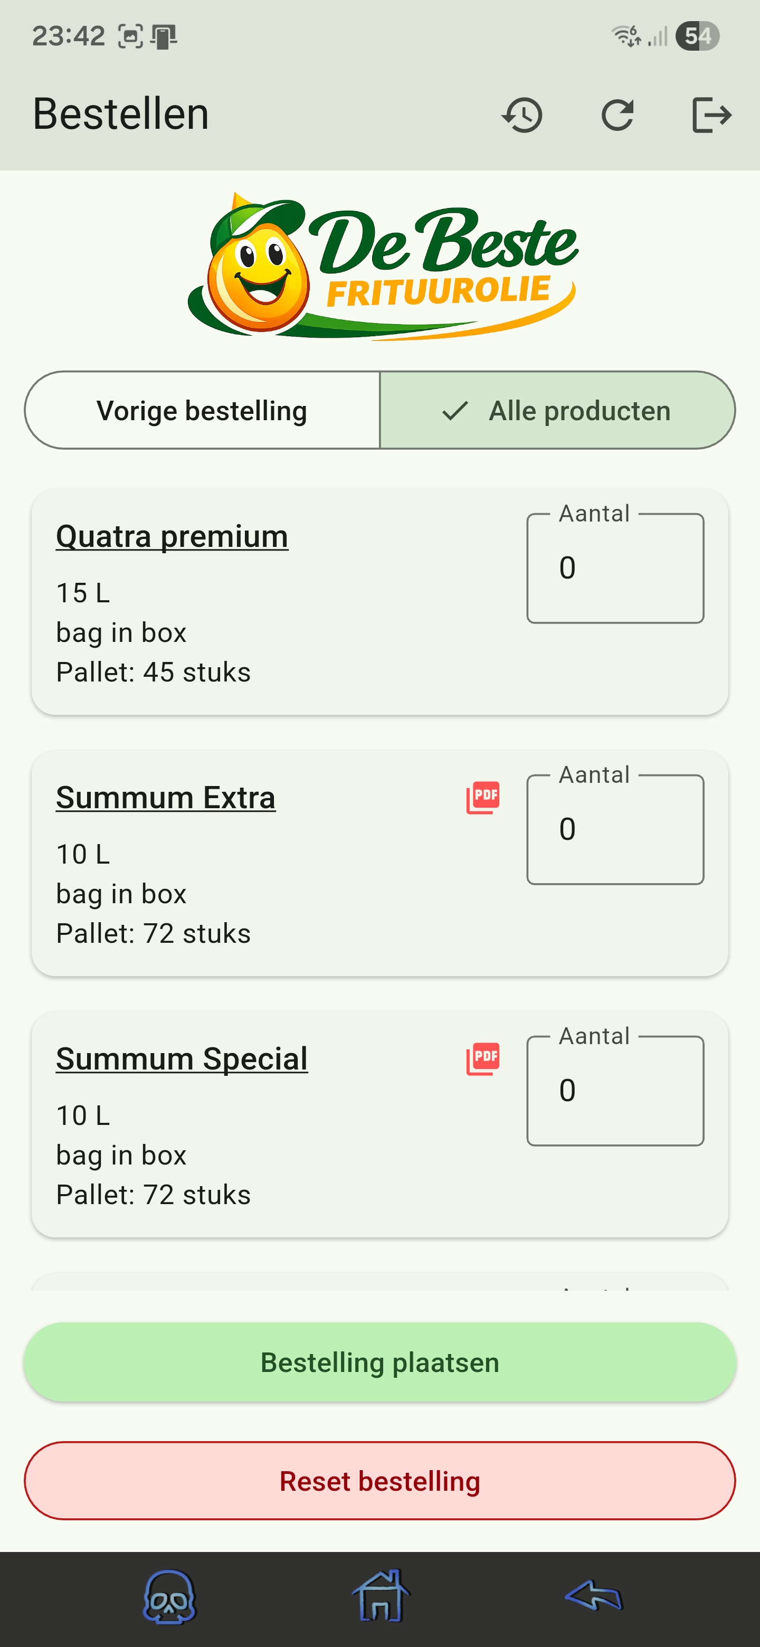Open order history clock icon
Screen dimensions: 760x1647
click(x=522, y=115)
